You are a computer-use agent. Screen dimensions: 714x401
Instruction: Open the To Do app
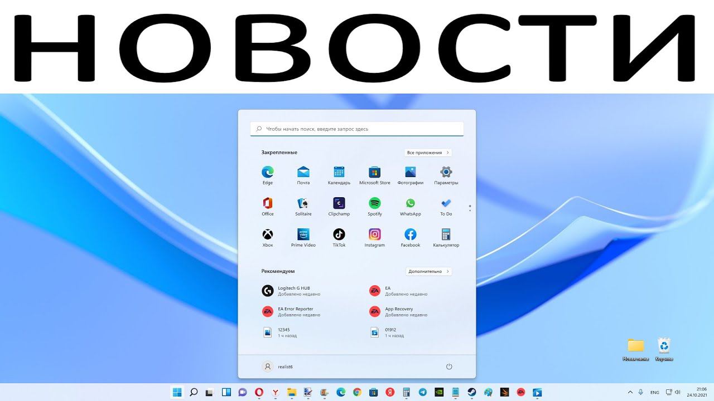446,206
